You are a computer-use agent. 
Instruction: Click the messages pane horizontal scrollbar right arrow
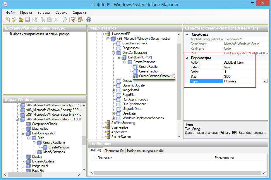pos(264,173)
